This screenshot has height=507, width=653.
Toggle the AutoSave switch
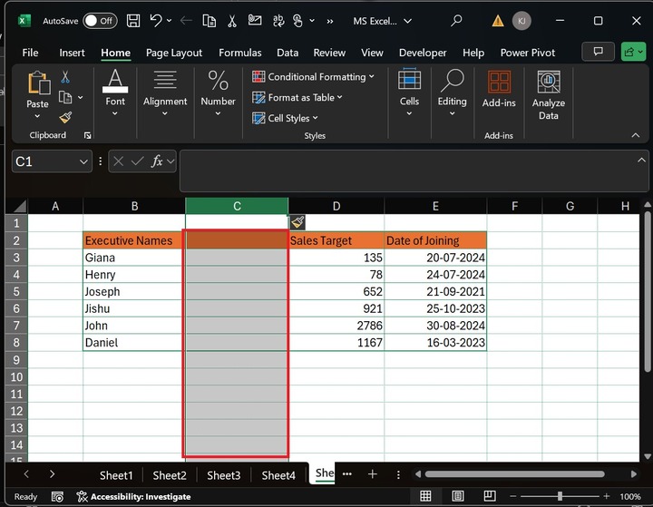point(99,20)
